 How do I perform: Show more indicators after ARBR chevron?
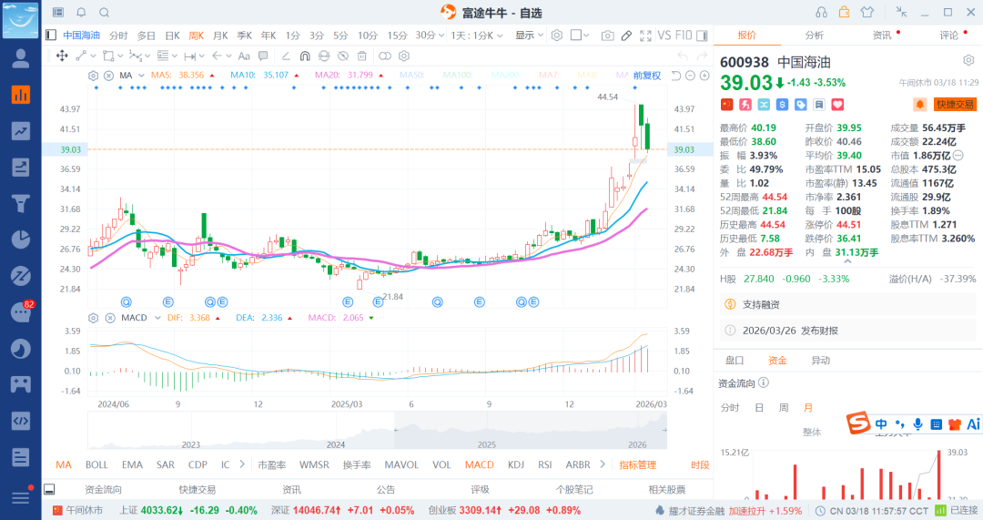[x=603, y=464]
